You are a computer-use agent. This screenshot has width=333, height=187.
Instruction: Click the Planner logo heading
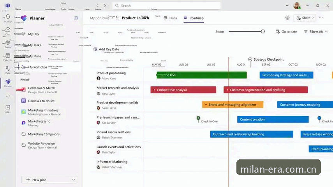(x=33, y=18)
